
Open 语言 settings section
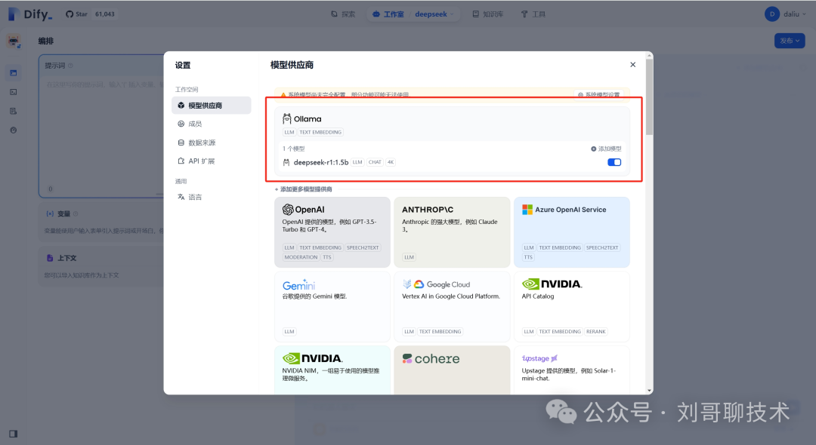click(x=212, y=197)
